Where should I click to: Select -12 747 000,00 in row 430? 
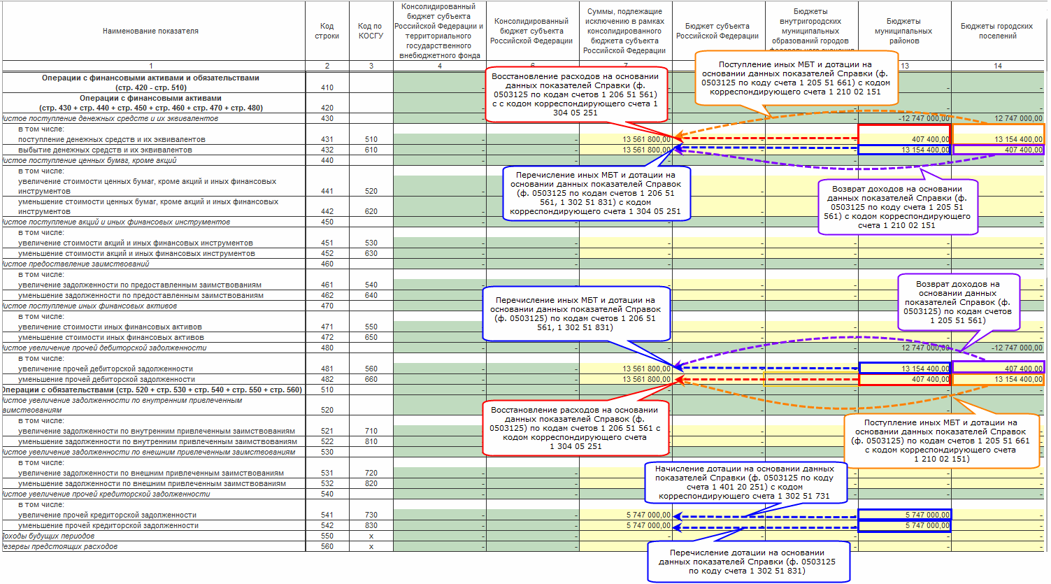coord(924,118)
